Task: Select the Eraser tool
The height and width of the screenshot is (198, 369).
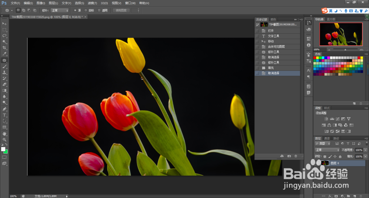Action: click(4, 84)
